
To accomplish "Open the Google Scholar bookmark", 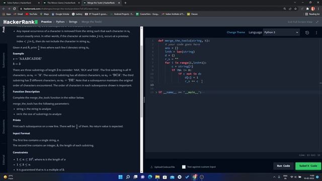I will click(60, 14).
